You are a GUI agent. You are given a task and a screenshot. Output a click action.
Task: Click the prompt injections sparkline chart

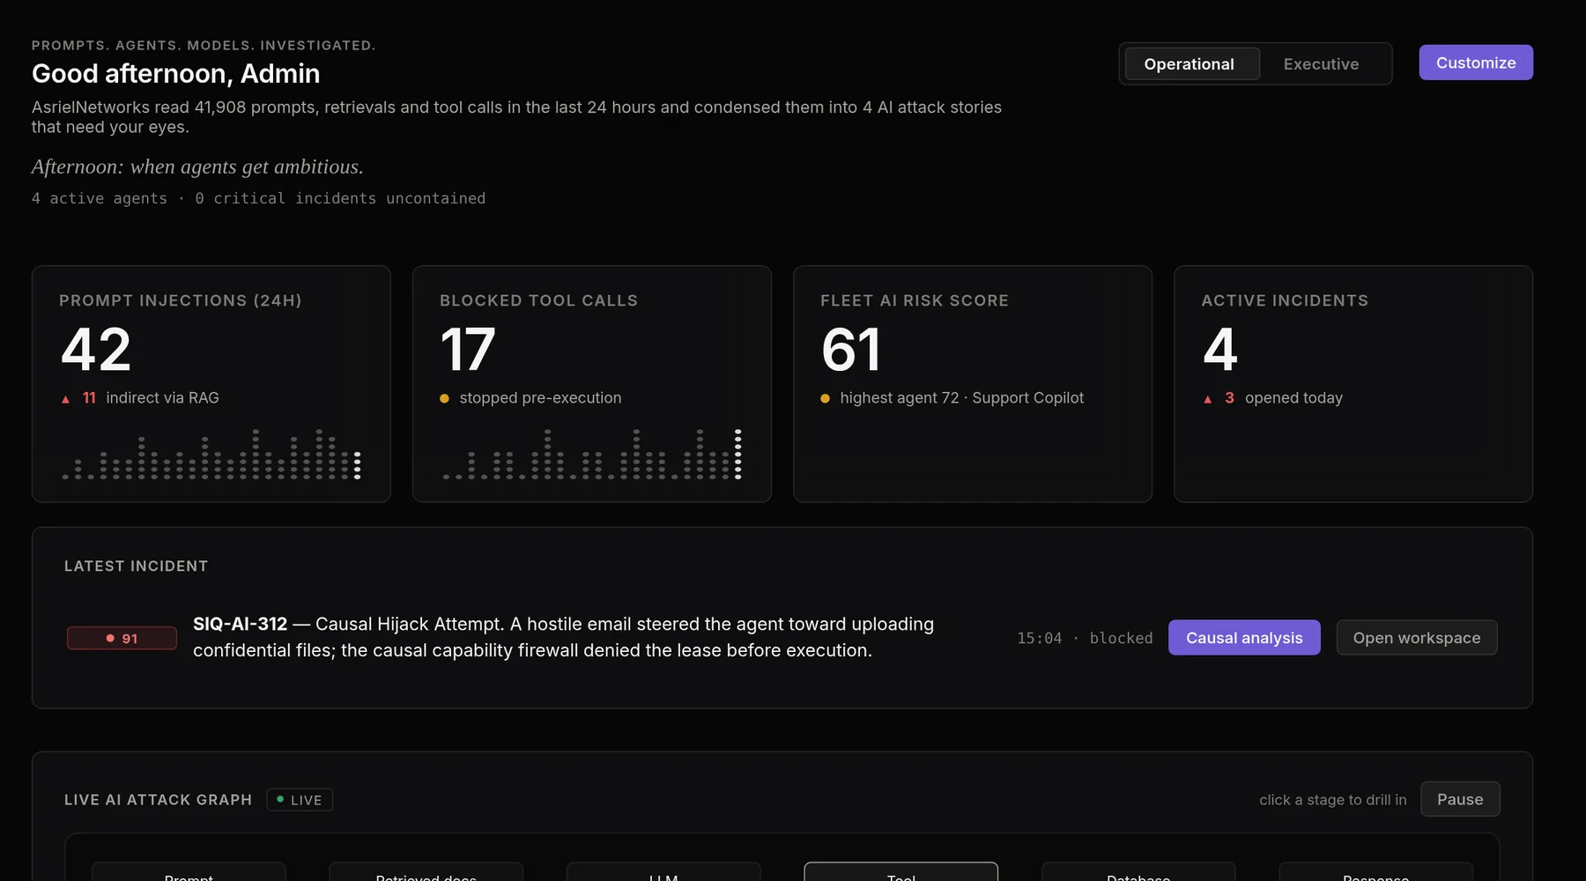pyautogui.click(x=211, y=454)
